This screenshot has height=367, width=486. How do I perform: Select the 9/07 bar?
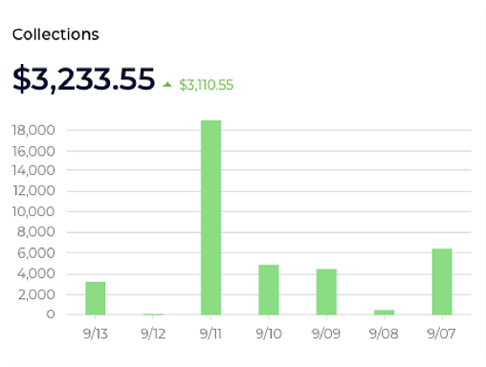tap(442, 282)
